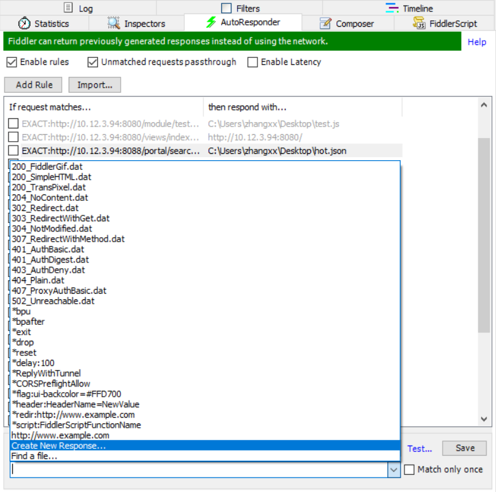The height and width of the screenshot is (492, 496).
Task: Choose 303_RedirectWithGet.dat
Action: 205,218
